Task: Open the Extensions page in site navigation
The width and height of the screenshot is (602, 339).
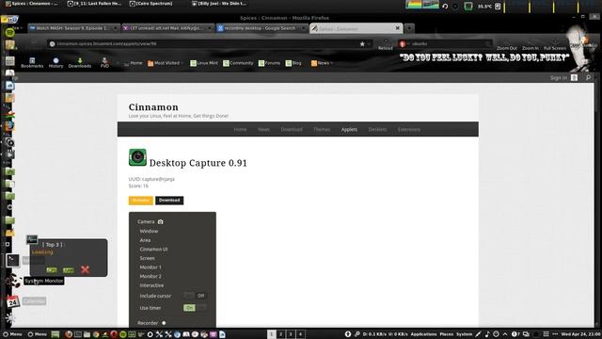Action: [409, 130]
